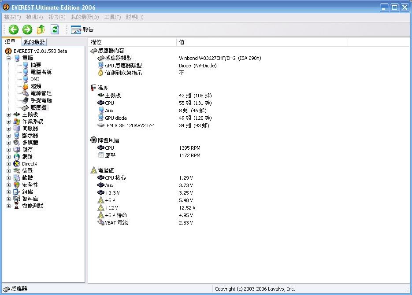Viewport: 412px width, 295px height.
Task: Click the 伺服器 server icon
Action: [x=17, y=129]
